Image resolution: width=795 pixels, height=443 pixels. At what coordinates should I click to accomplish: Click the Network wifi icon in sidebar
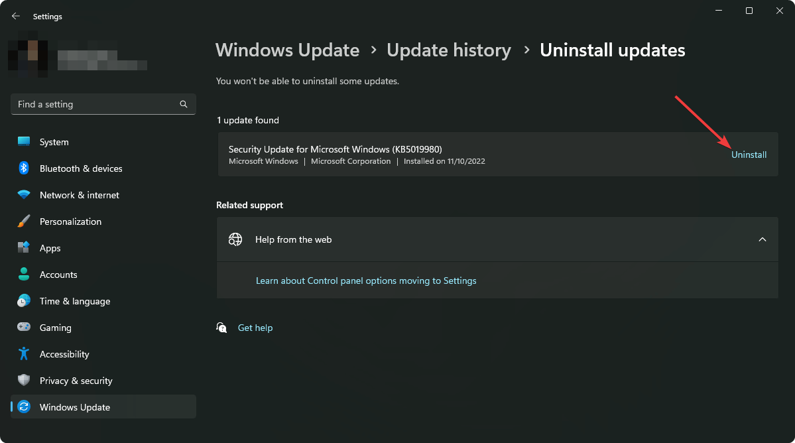[x=24, y=194]
